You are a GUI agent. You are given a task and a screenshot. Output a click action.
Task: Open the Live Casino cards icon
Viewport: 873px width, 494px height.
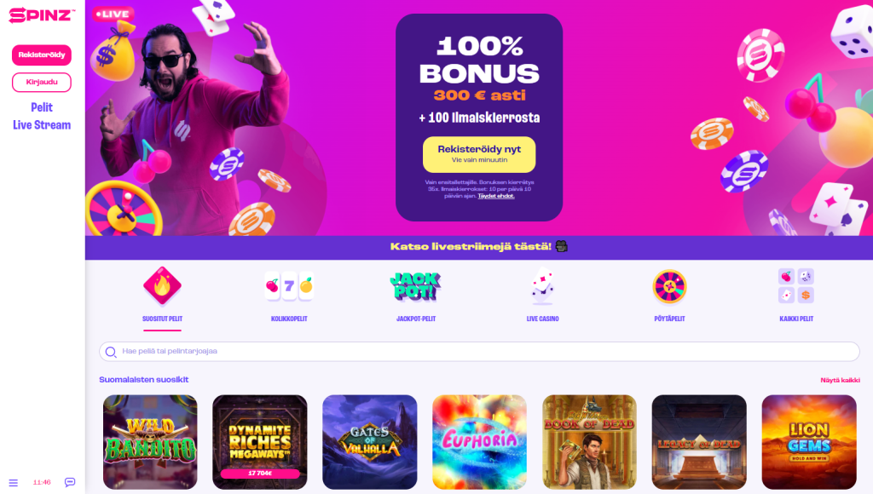click(542, 286)
